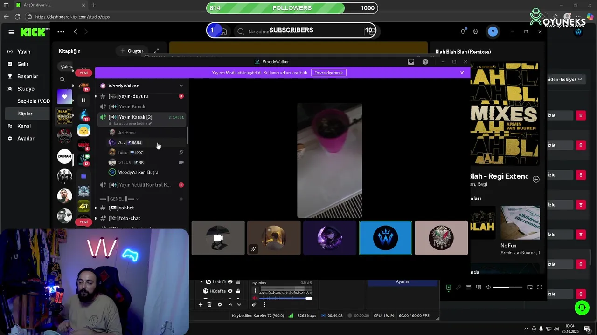Add the Regi Extended track to library
This screenshot has height=335, width=597.
(536, 179)
